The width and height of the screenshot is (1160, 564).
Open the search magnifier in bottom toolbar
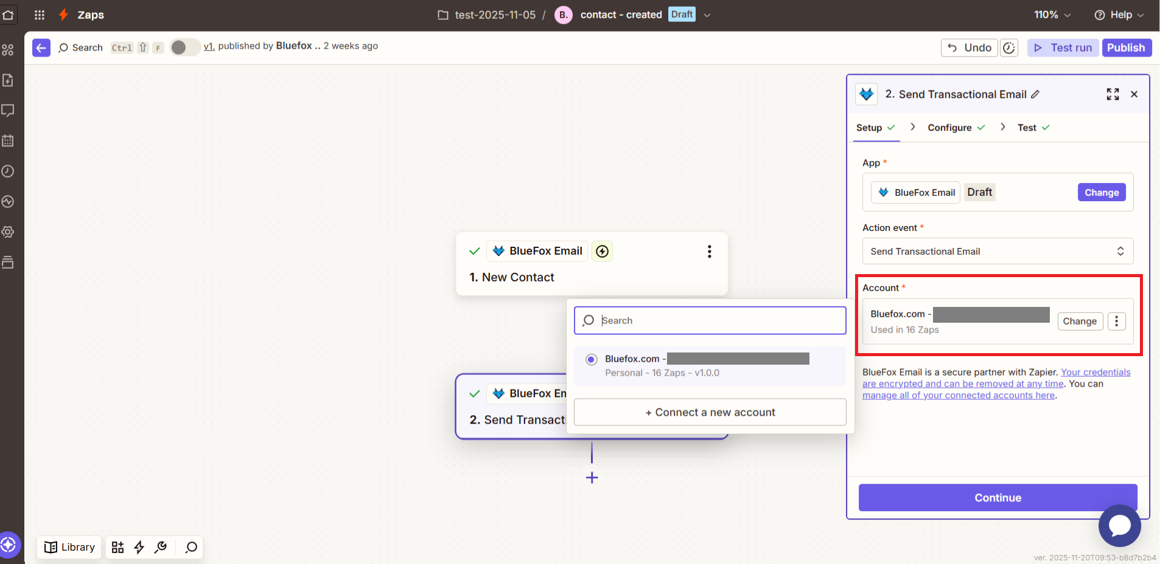click(x=190, y=547)
